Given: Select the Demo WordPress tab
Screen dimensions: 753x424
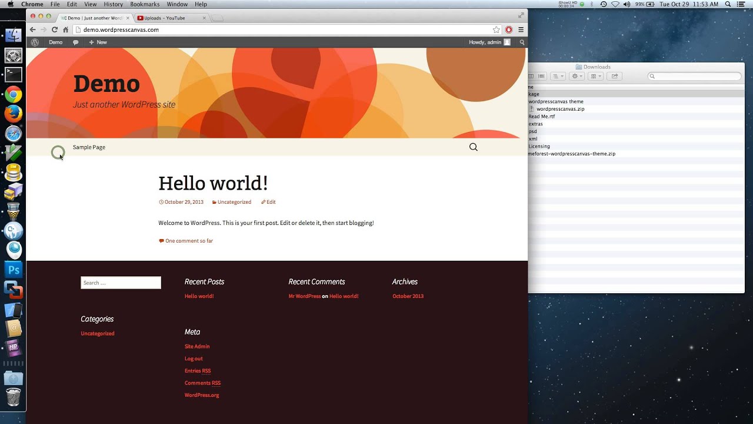Looking at the screenshot, I should 94,18.
